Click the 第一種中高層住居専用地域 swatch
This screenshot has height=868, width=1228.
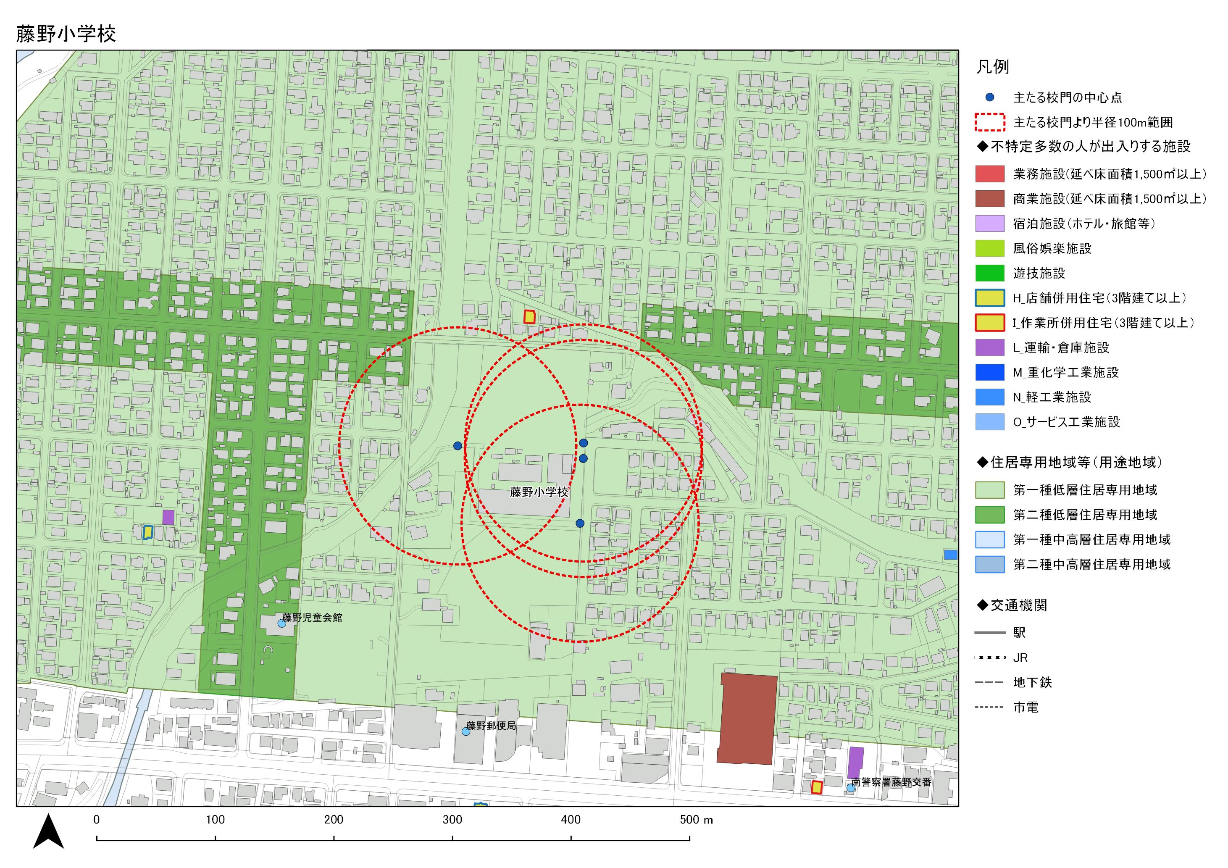pos(989,539)
